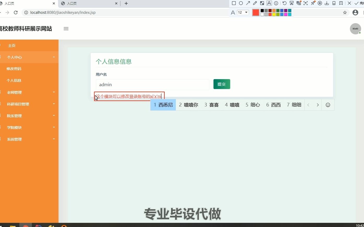Show previous page of IME candidates

coord(308,105)
